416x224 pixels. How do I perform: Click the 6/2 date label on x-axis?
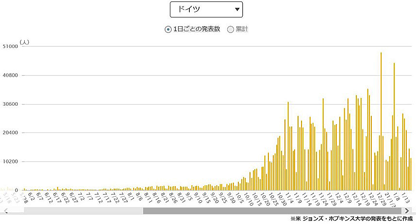click(32, 196)
